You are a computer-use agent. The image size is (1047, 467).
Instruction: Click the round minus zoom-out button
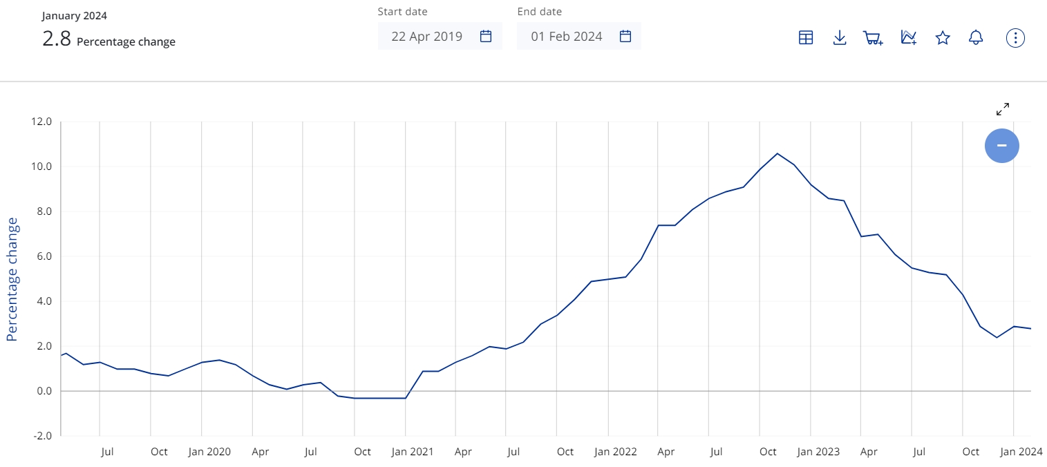(1002, 146)
